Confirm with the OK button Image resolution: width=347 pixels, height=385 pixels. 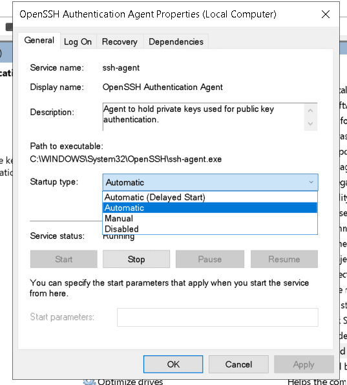(173, 364)
